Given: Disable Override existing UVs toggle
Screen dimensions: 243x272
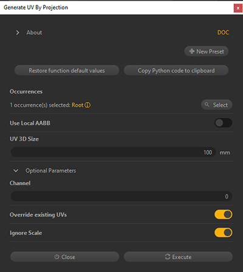Looking at the screenshot, I should click(223, 214).
